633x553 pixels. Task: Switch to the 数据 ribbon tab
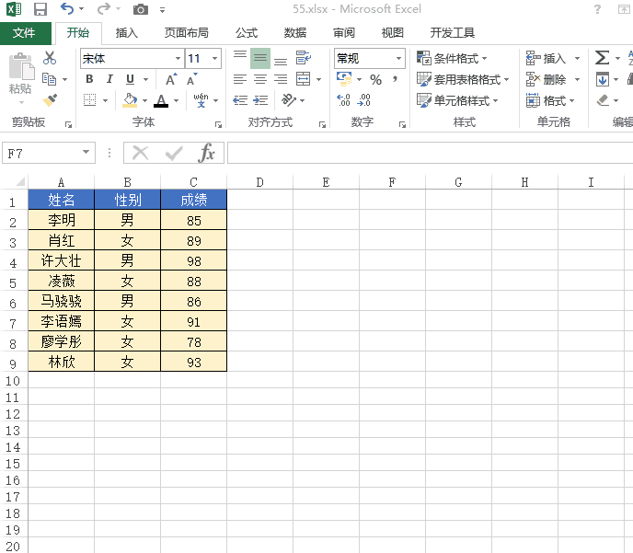(x=295, y=33)
